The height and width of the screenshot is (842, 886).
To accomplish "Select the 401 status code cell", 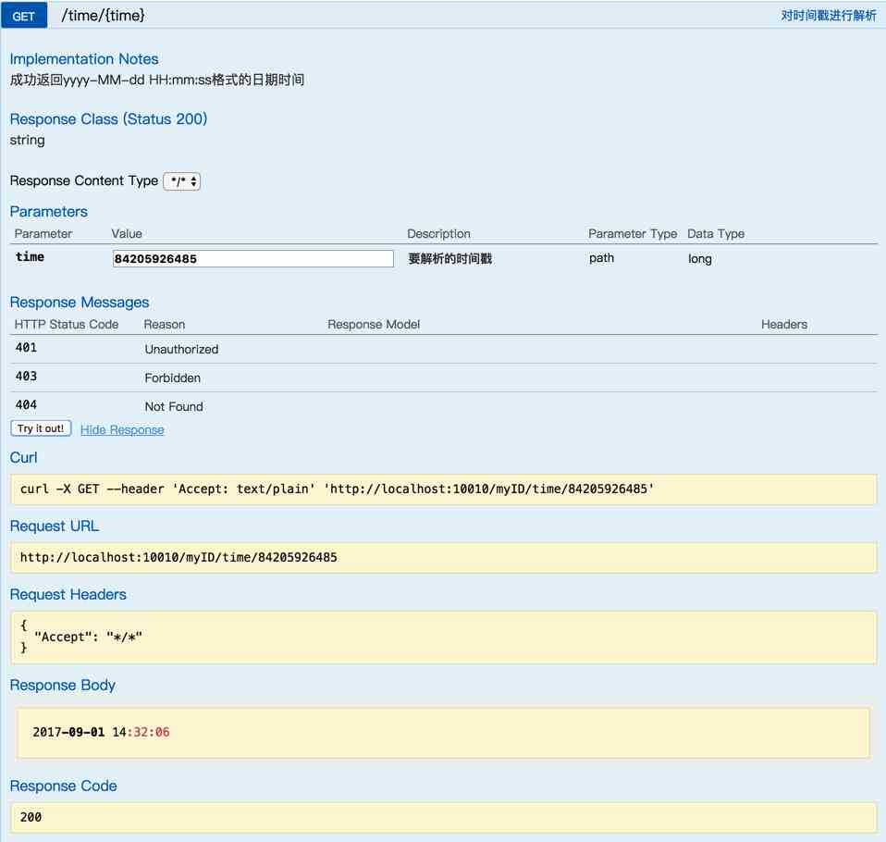I will 26,348.
